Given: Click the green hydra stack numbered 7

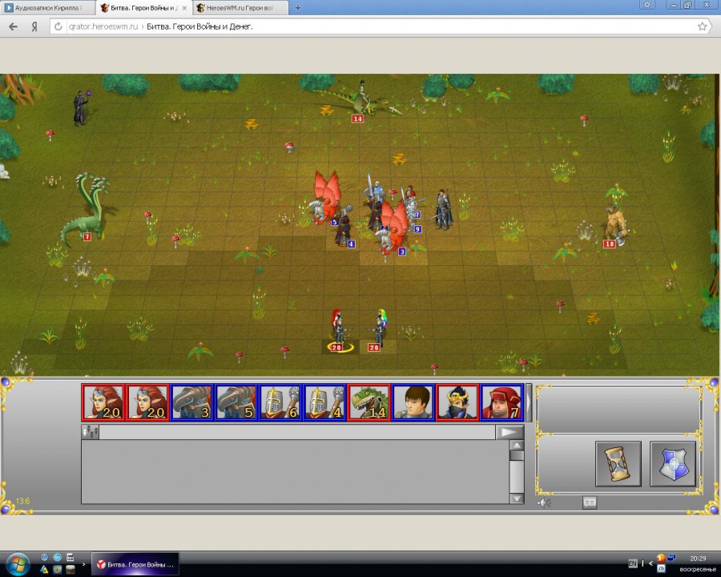Looking at the screenshot, I should (87, 209).
